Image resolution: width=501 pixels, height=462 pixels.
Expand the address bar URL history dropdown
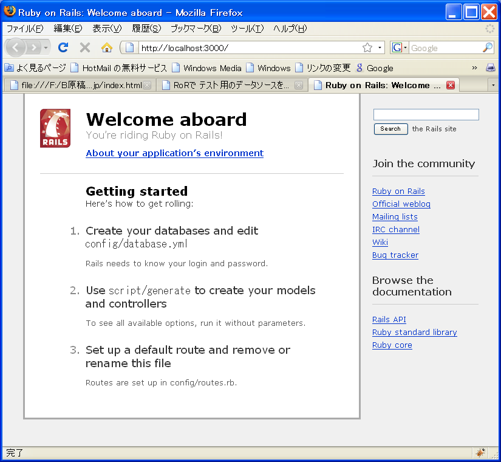tap(380, 47)
